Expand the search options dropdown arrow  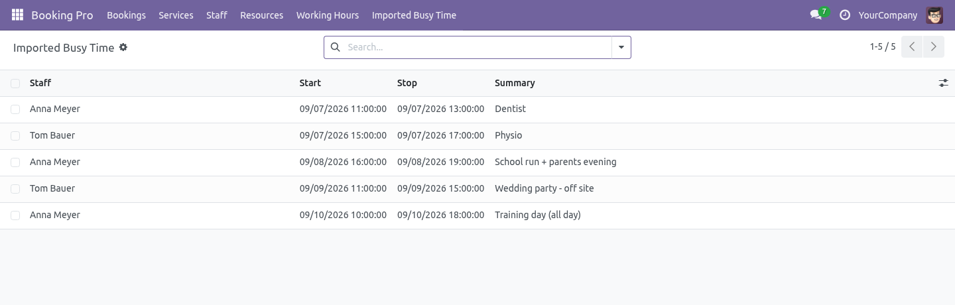[621, 47]
